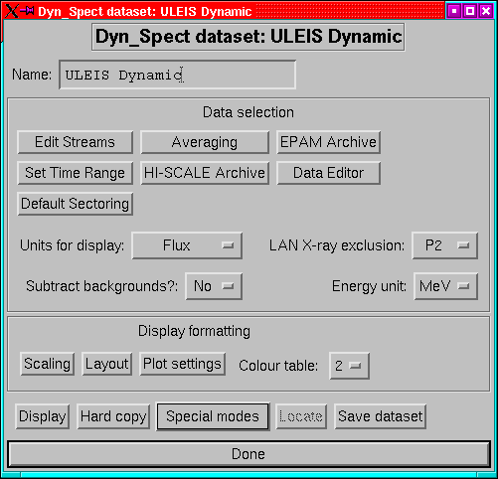
Task: Open the Layout settings
Action: click(106, 364)
